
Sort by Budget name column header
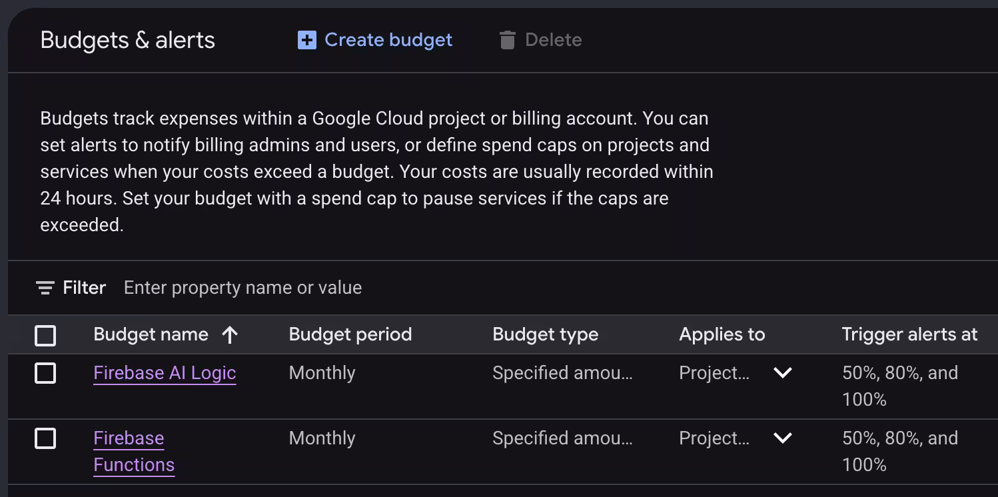click(151, 334)
